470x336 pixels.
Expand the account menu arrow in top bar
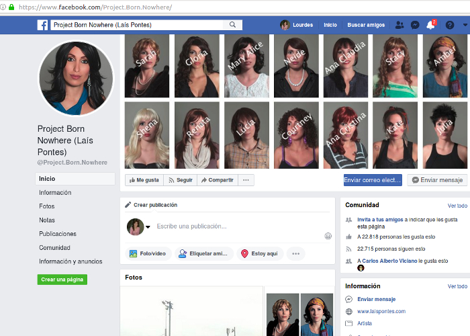click(x=466, y=25)
